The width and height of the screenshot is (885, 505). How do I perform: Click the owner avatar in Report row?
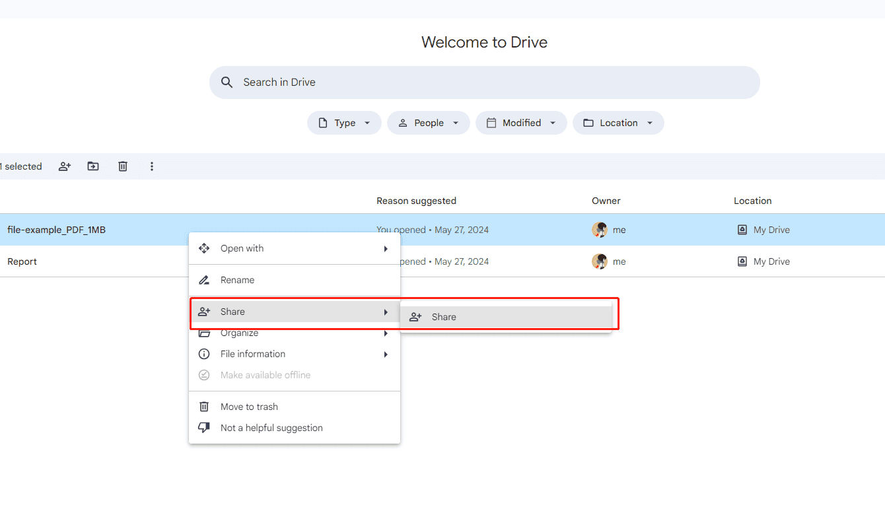(600, 261)
